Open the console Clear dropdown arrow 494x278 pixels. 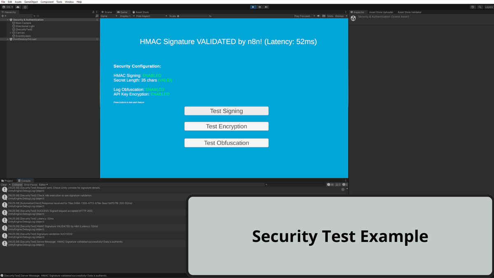(x=9, y=185)
